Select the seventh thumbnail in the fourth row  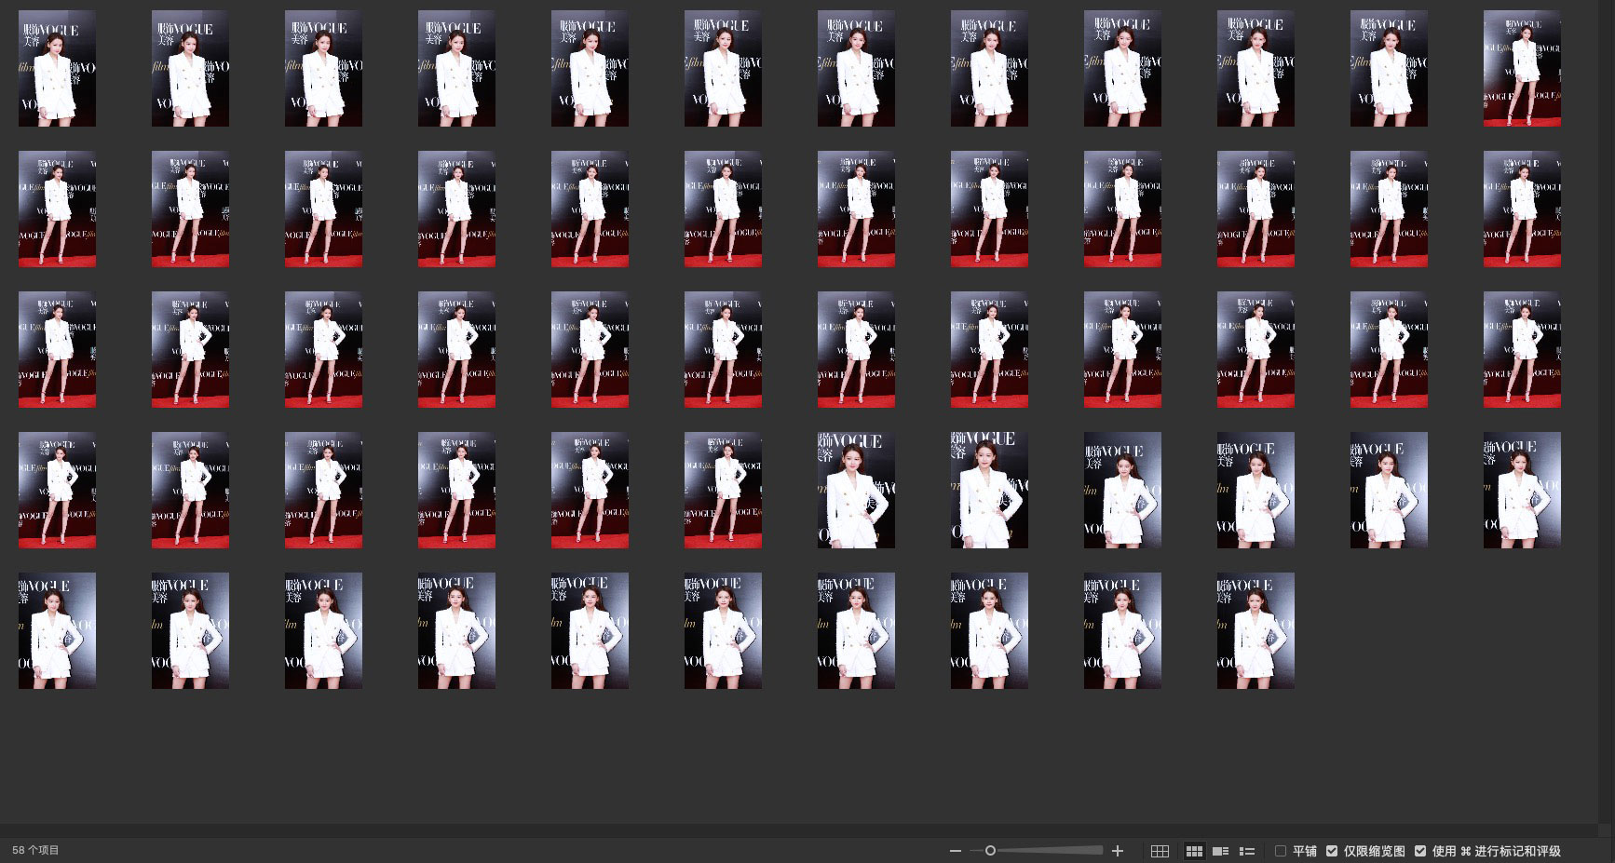pos(856,490)
